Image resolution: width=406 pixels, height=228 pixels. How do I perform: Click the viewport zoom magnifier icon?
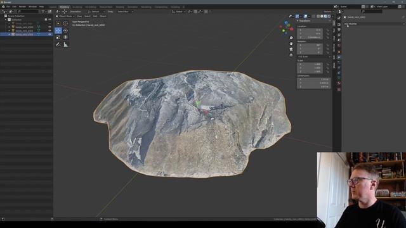pos(291,38)
